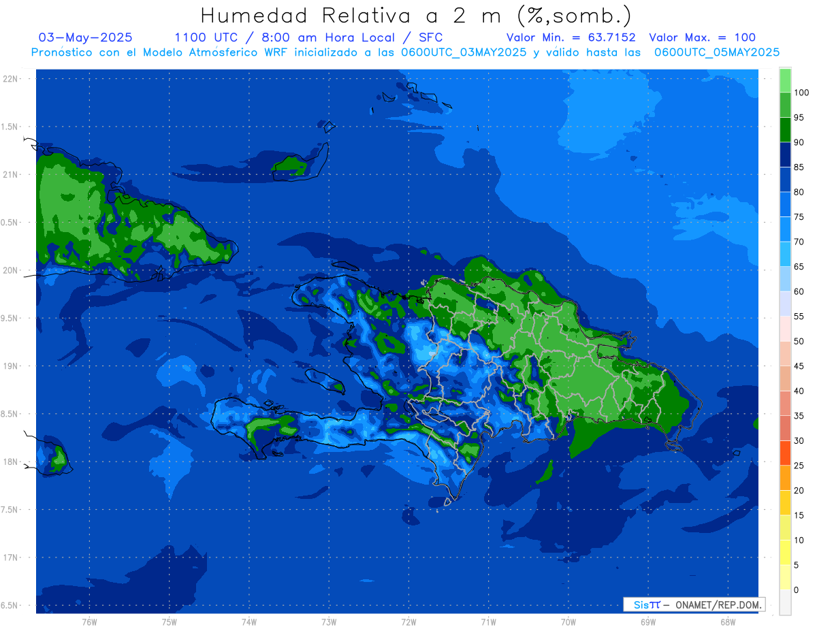
Task: Click the blue legend swatch between 80 and 85
Action: click(785, 180)
